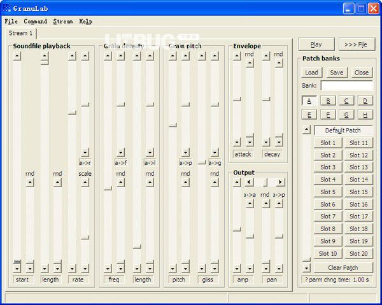This screenshot has width=382, height=305.
Task: Click up arrow of Grain density freq slider
Action: [x=108, y=56]
